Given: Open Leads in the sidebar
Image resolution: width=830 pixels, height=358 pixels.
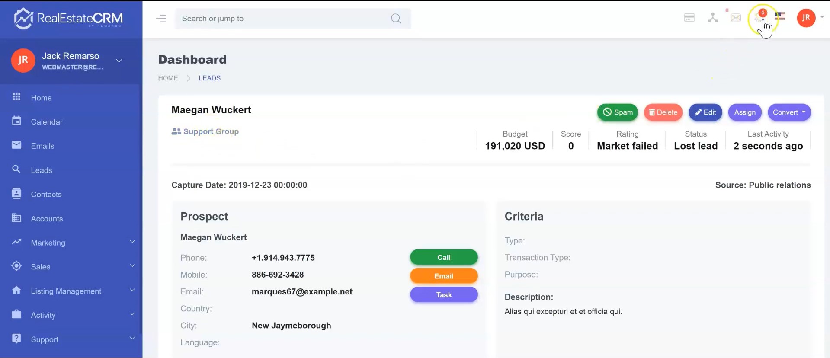Looking at the screenshot, I should [42, 170].
